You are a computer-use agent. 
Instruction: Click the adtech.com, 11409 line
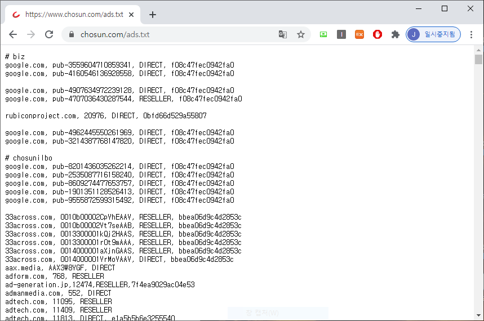click(x=59, y=310)
